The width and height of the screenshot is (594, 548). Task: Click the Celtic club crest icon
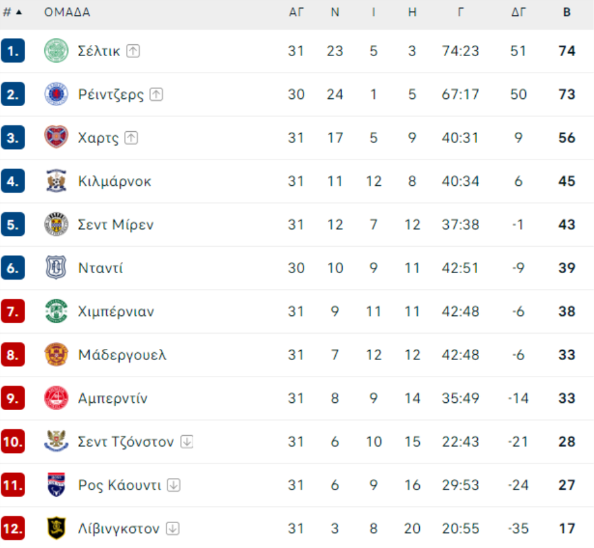[56, 51]
